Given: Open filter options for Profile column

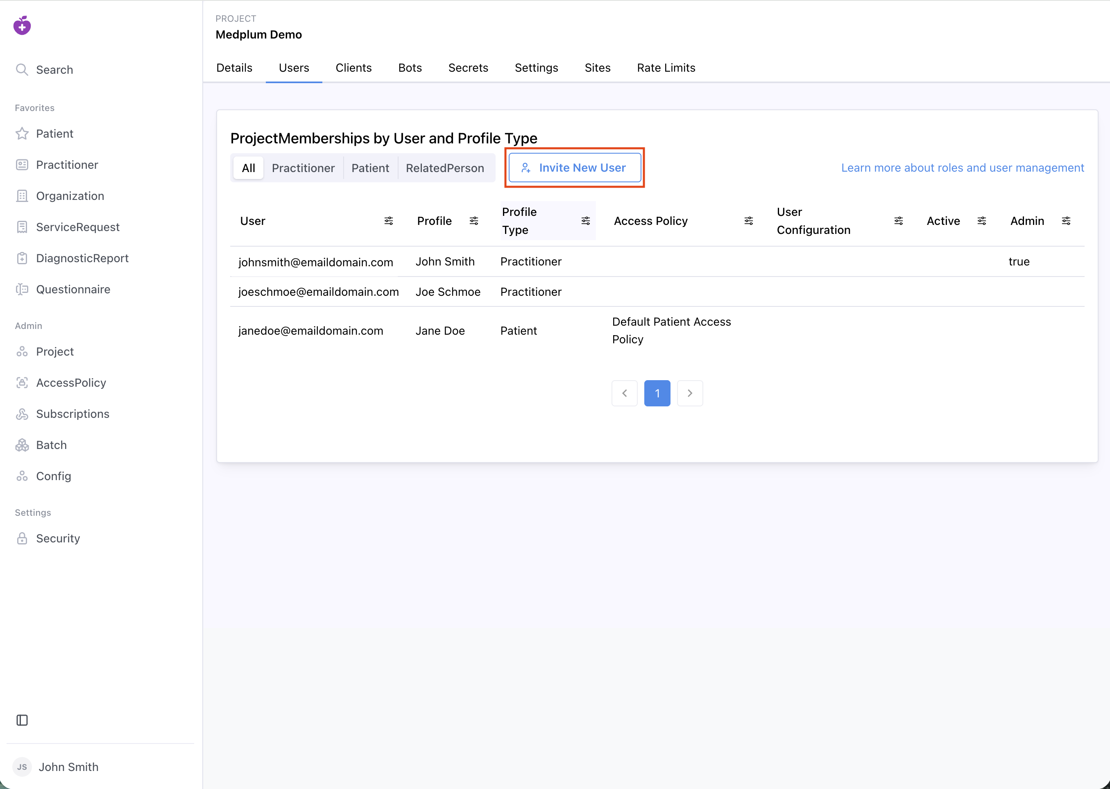Looking at the screenshot, I should [473, 220].
